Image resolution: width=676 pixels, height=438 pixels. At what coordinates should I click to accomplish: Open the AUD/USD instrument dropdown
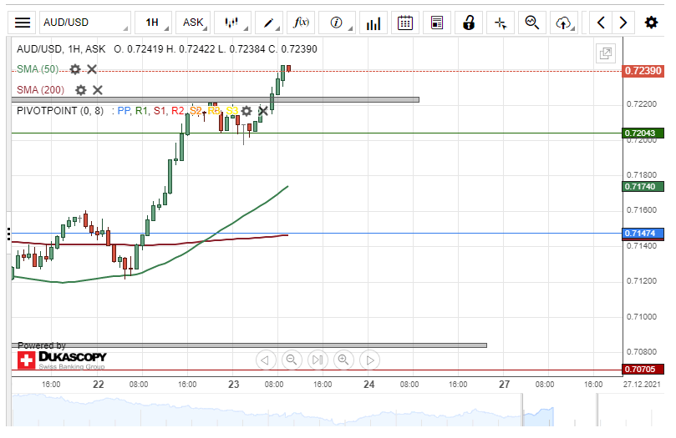tap(84, 23)
